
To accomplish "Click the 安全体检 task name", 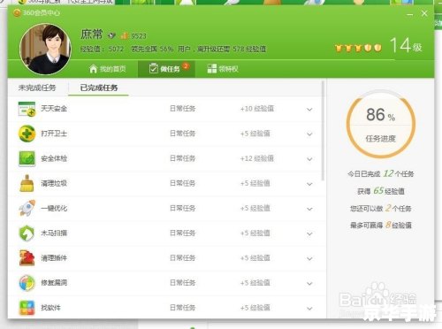I will (54, 158).
